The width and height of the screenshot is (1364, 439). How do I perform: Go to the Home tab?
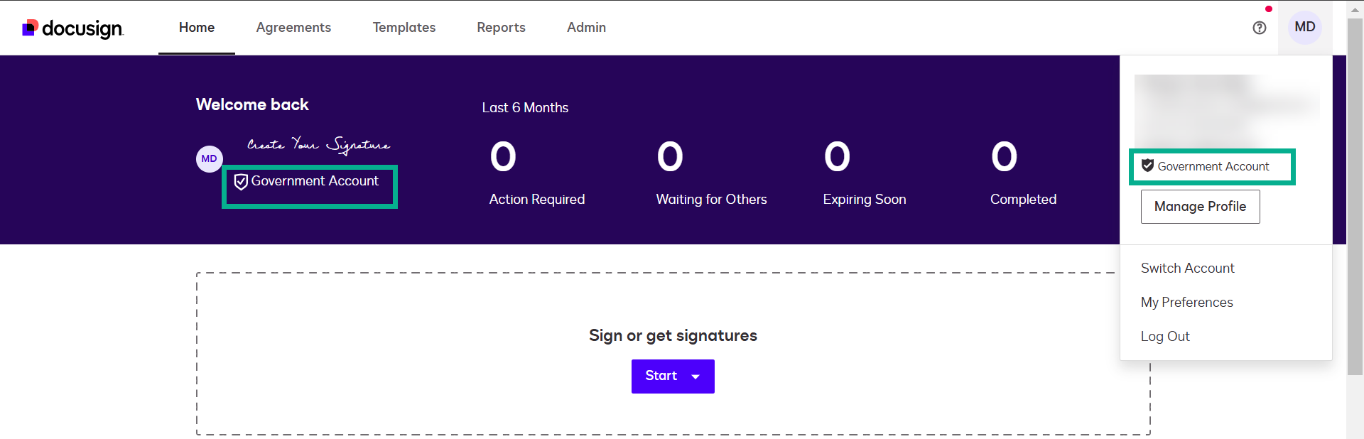(197, 28)
